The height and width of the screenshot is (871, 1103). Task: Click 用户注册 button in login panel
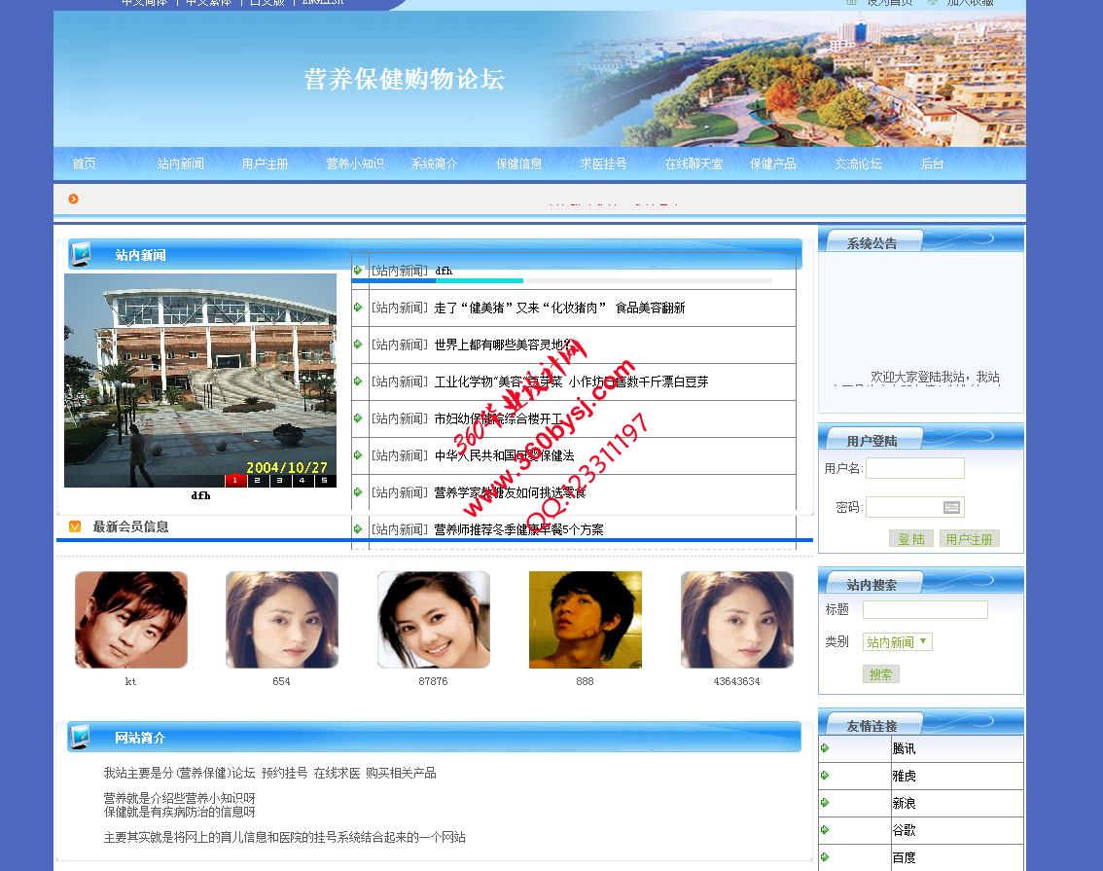(970, 539)
